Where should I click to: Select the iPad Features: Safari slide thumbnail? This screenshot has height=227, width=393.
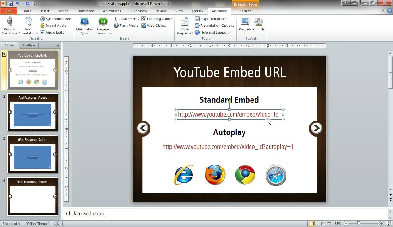pyautogui.click(x=32, y=154)
